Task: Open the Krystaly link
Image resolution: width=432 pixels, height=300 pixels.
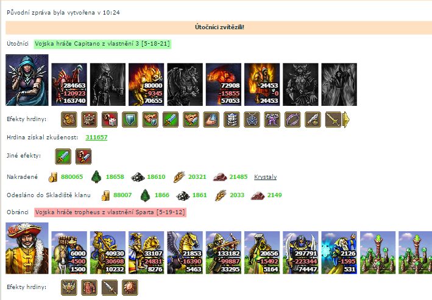Action: coord(265,176)
